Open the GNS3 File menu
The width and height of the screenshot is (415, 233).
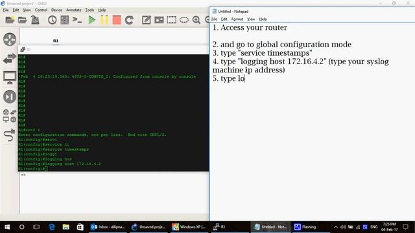click(6, 10)
